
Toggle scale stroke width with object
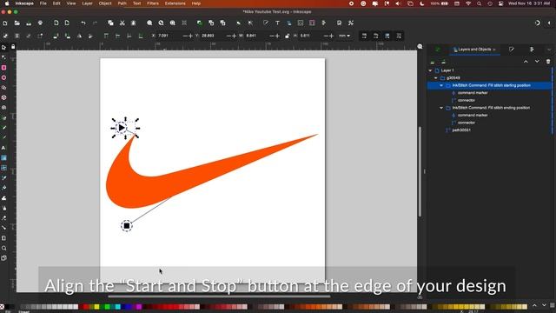364,36
